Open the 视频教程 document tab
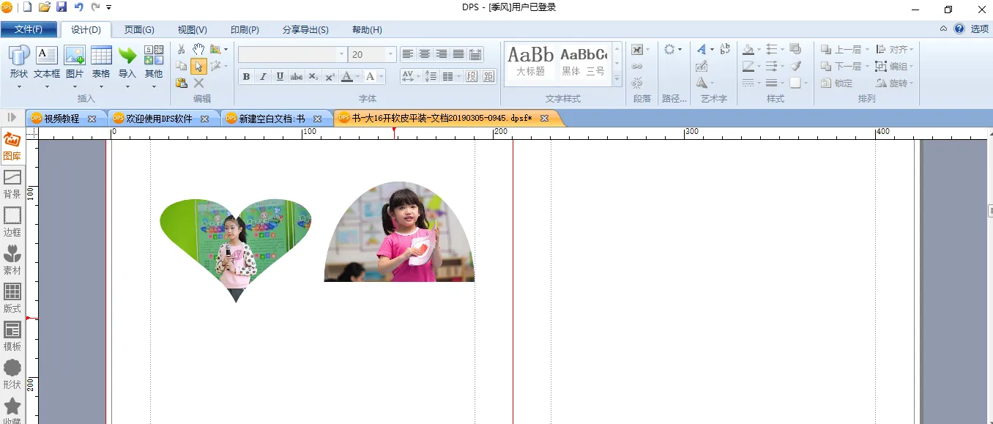The height and width of the screenshot is (424, 993). pyautogui.click(x=62, y=119)
